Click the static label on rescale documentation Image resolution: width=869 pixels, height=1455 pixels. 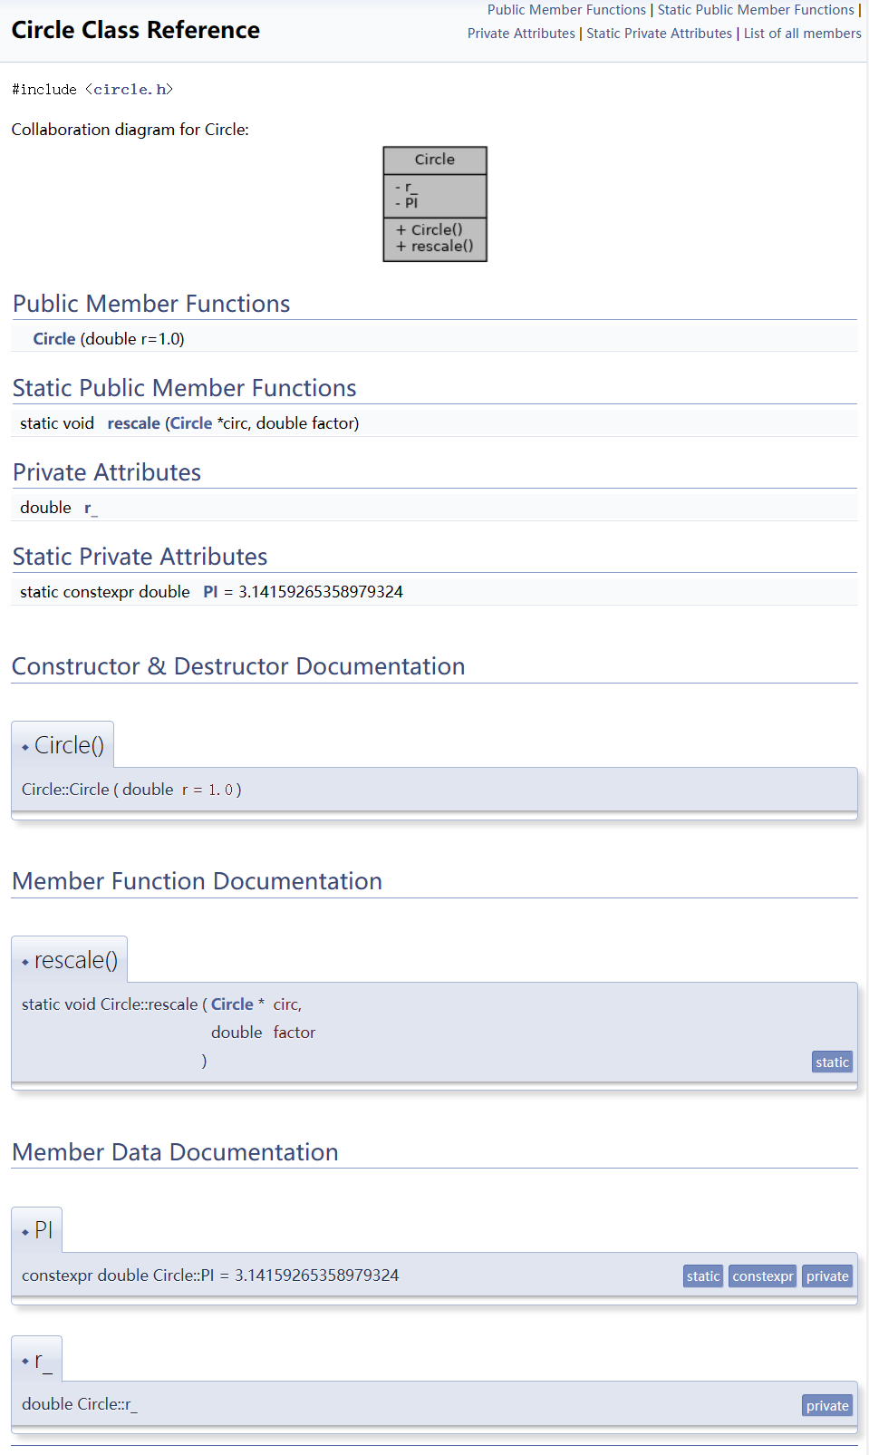coord(832,1062)
